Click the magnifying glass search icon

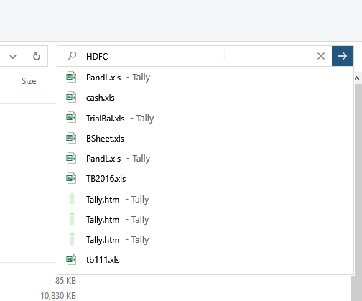[x=72, y=56]
